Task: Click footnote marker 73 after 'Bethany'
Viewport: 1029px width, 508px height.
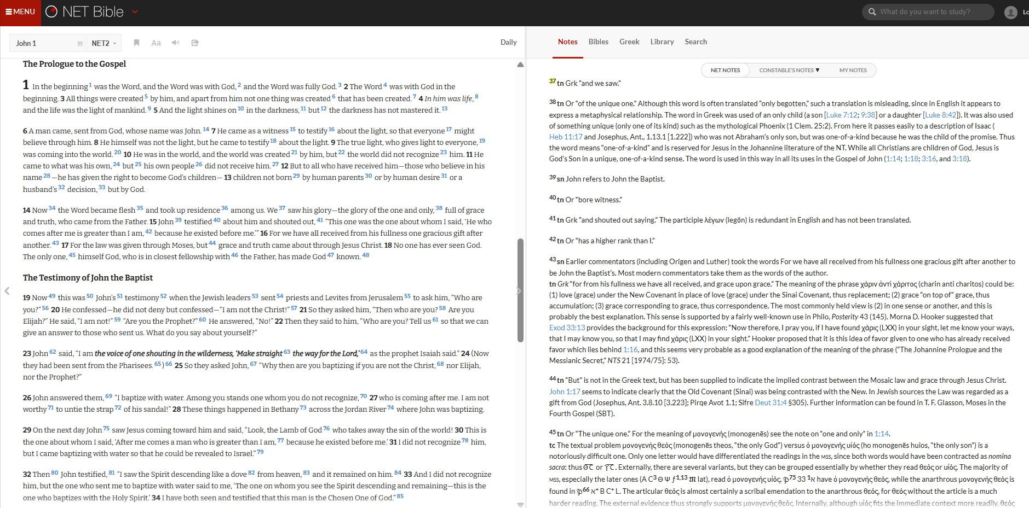Action: [x=303, y=407]
